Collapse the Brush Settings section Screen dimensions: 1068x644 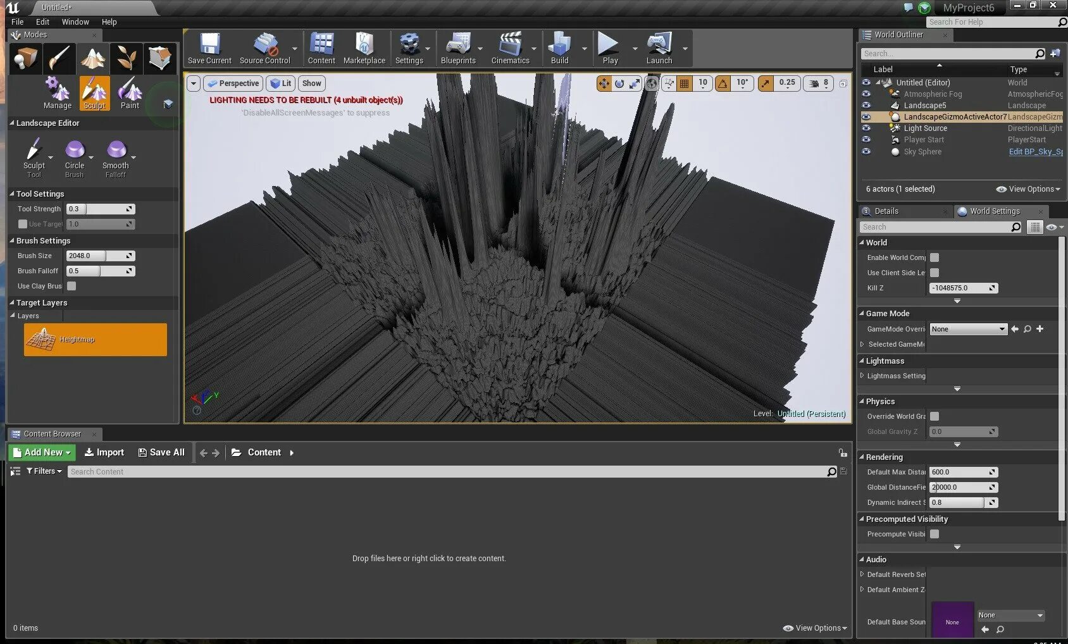(x=12, y=241)
